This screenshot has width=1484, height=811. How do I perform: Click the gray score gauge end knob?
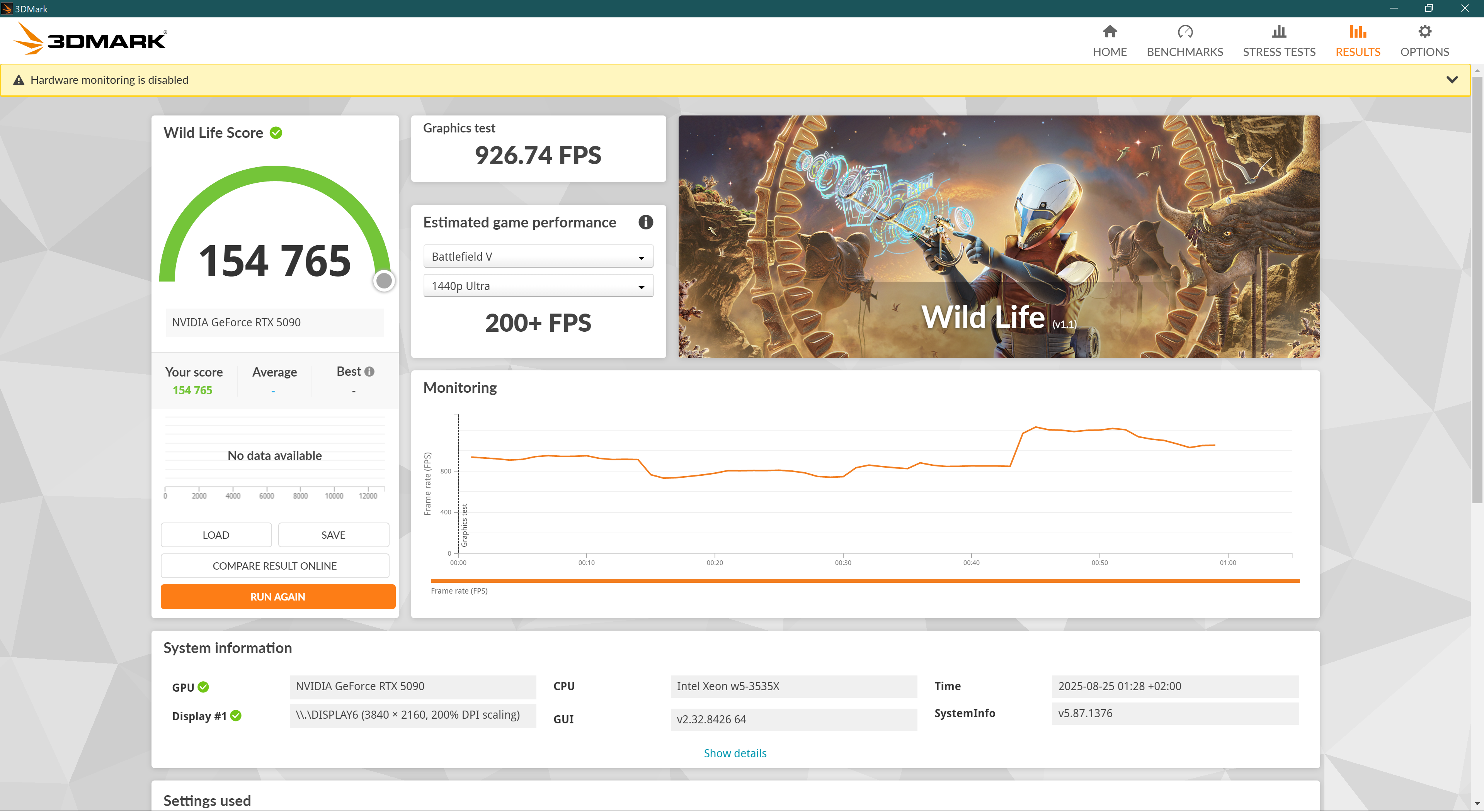[x=384, y=281]
